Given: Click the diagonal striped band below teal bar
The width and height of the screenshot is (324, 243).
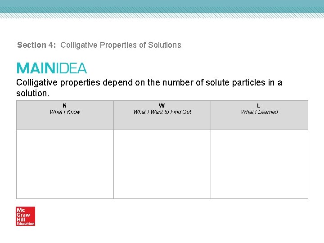Looking at the screenshot, I should (x=162, y=15).
